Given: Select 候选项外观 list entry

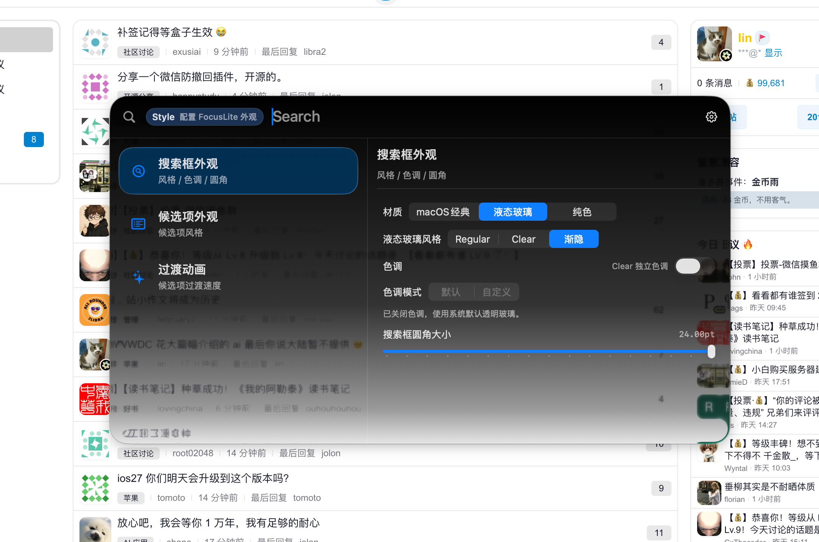Looking at the screenshot, I should click(238, 224).
